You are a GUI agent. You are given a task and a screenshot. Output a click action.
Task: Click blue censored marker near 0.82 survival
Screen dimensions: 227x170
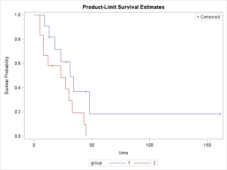[49, 37]
